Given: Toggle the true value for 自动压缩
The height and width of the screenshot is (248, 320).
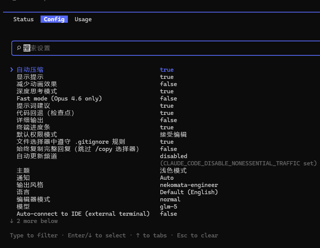Looking at the screenshot, I should (x=167, y=70).
